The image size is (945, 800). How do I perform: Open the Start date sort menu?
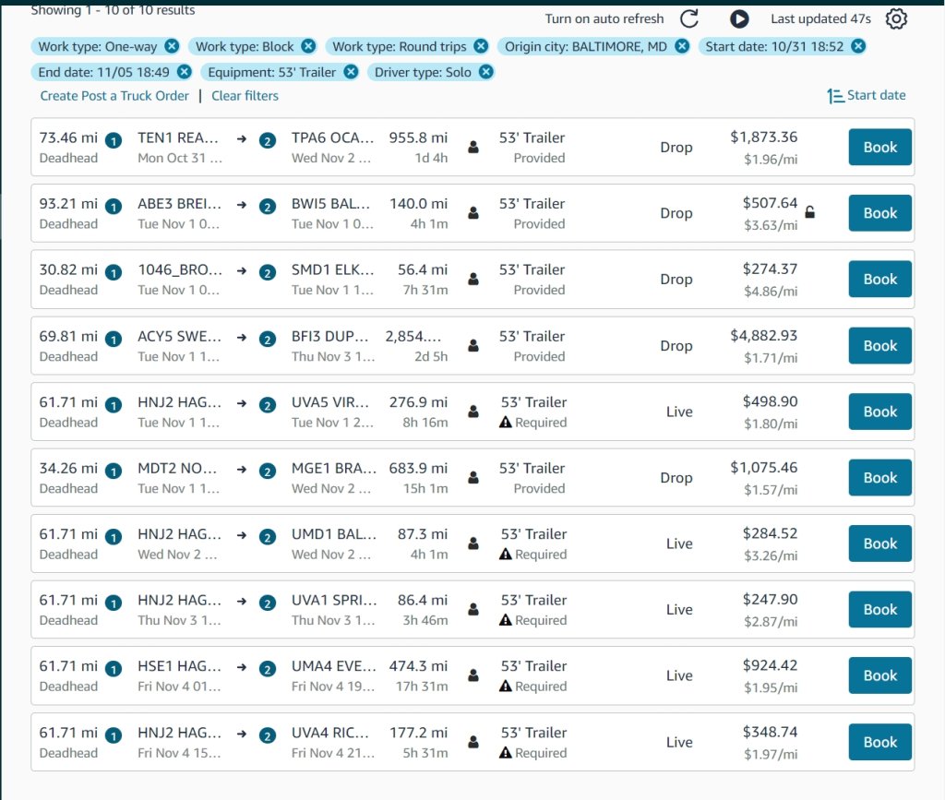[x=866, y=95]
